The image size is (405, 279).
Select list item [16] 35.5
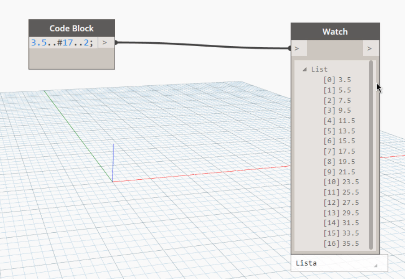pyautogui.click(x=341, y=244)
